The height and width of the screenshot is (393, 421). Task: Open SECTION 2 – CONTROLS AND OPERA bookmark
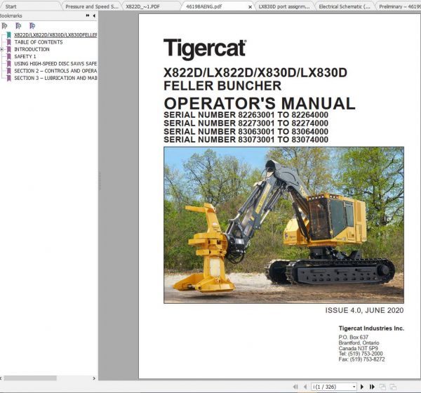[55, 71]
